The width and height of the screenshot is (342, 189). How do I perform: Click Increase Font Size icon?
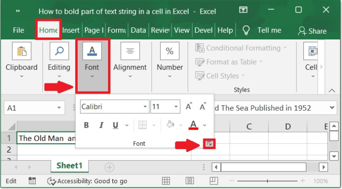point(189,106)
